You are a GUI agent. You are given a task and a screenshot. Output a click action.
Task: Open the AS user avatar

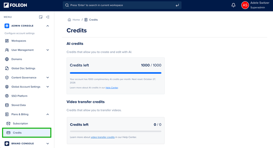click(x=245, y=5)
